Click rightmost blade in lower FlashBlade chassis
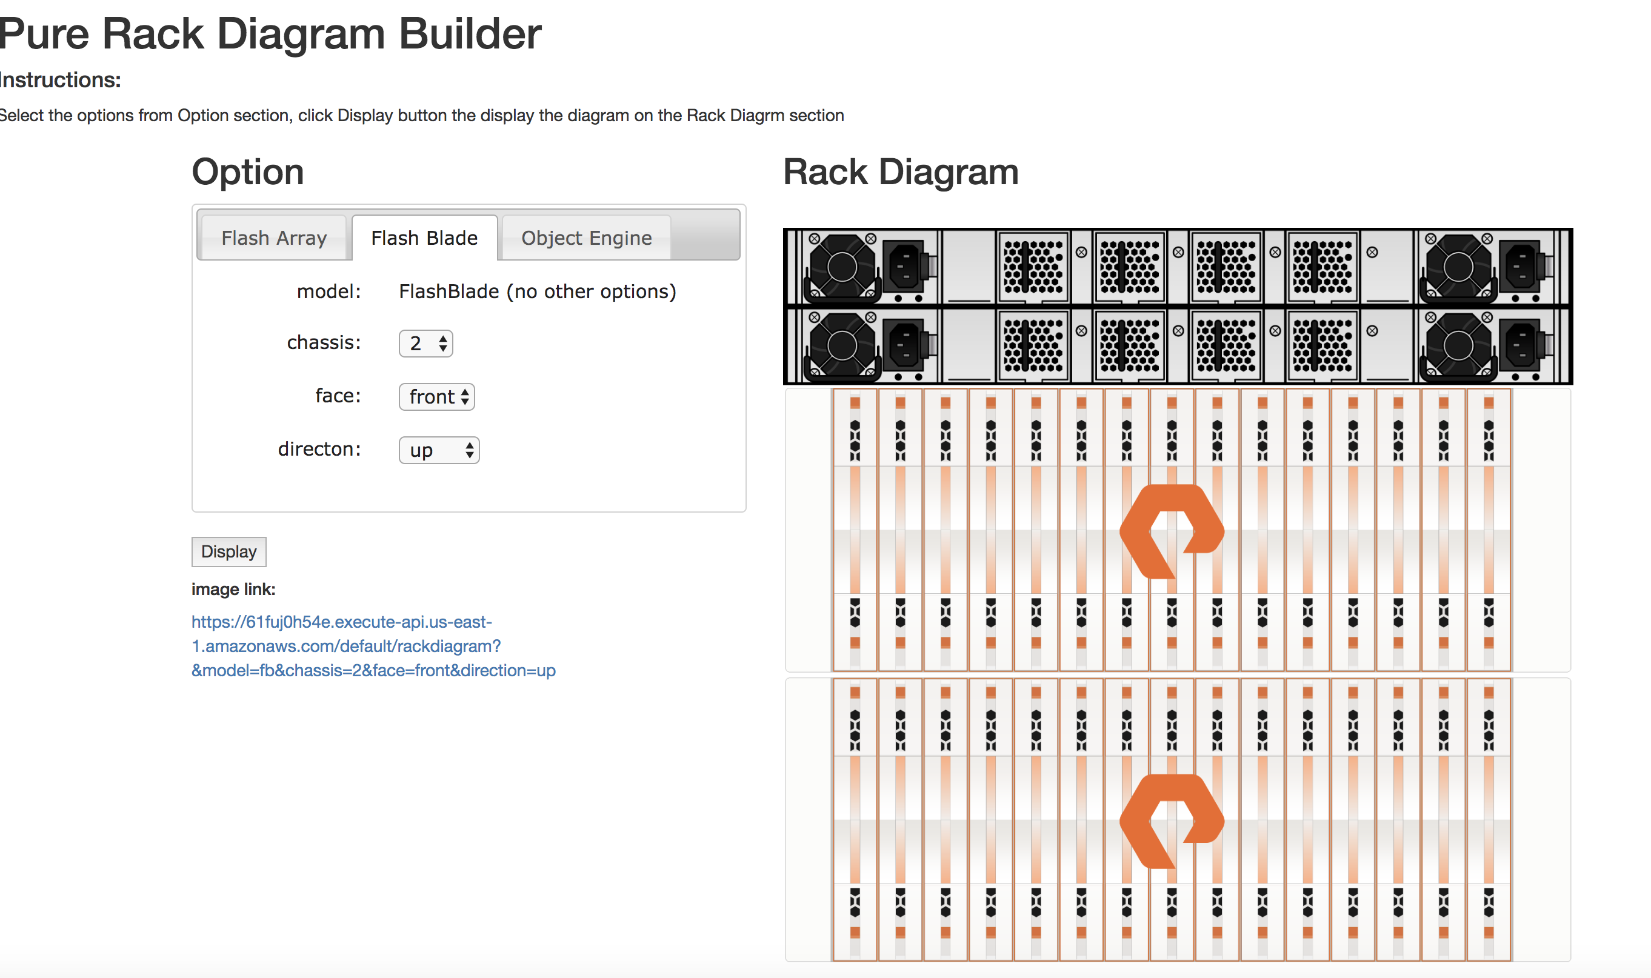Image resolution: width=1651 pixels, height=978 pixels. tap(1488, 820)
